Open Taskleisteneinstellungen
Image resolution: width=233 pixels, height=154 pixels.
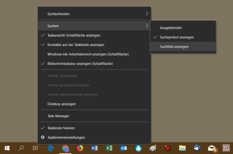(x=94, y=138)
